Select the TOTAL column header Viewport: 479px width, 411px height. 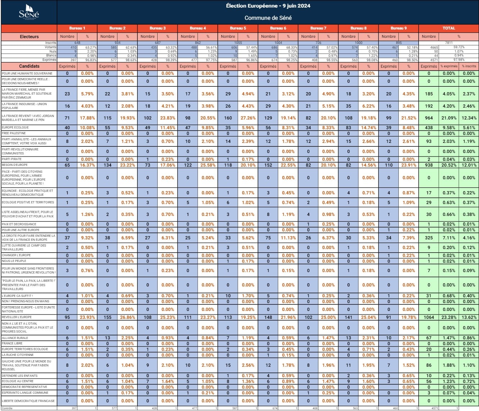click(448, 28)
